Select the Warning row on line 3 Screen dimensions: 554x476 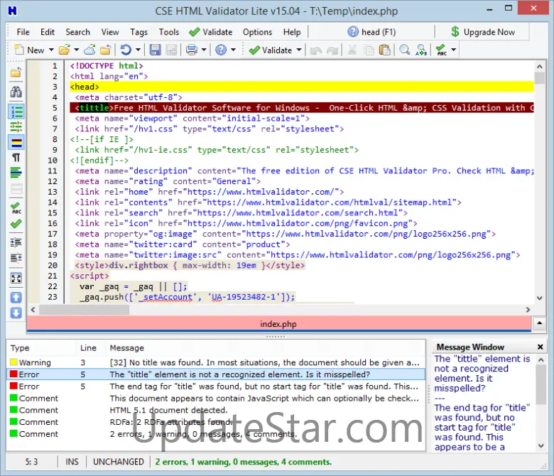pos(216,362)
